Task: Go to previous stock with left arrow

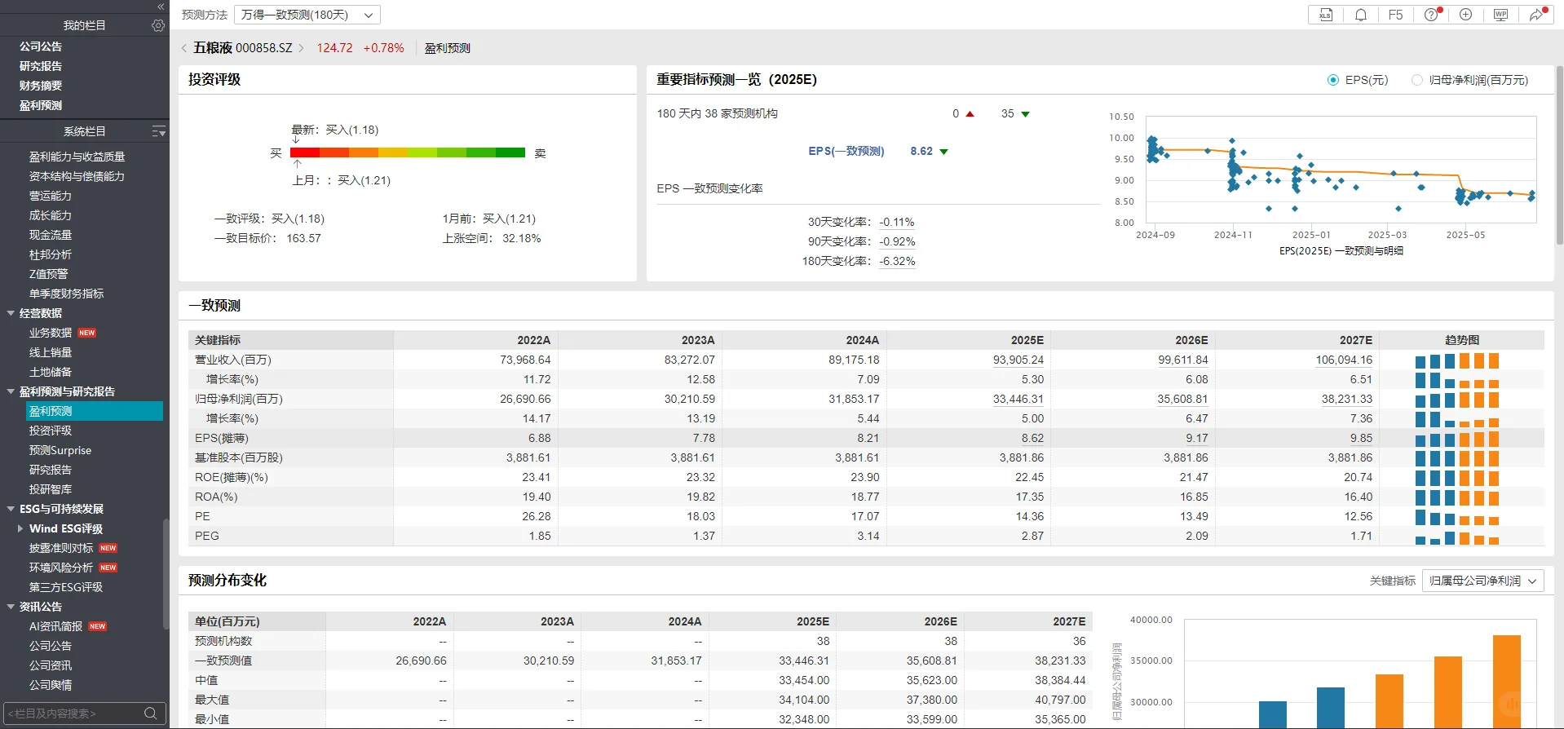Action: click(183, 48)
